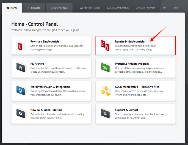Open the Help menu item
Image resolution: width=188 pixels, height=145 pixels.
click(x=175, y=8)
